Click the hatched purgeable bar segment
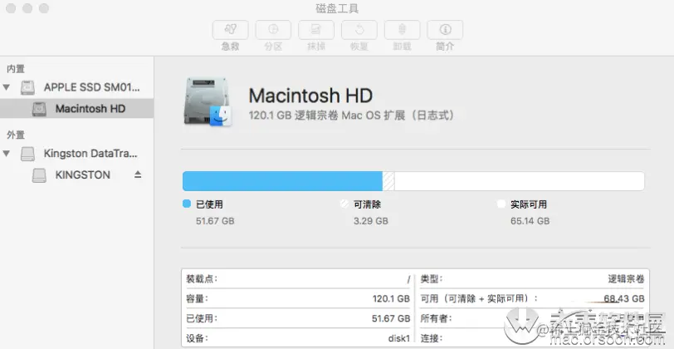The width and height of the screenshot is (674, 349). click(388, 181)
